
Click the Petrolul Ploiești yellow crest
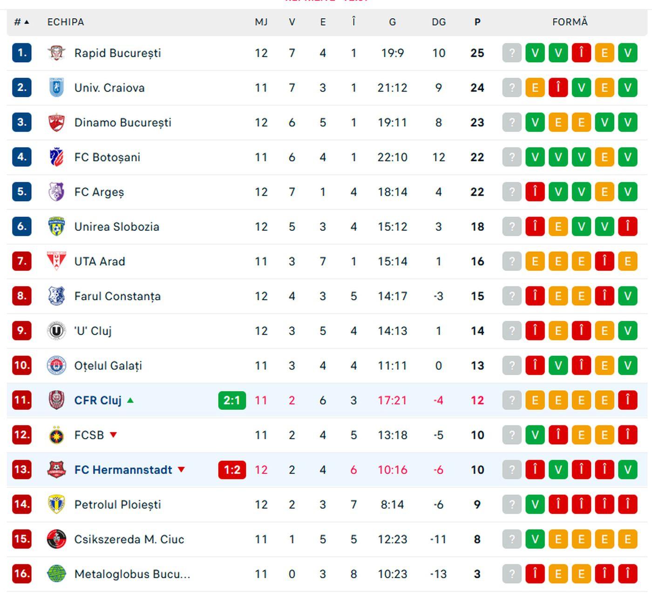(56, 504)
